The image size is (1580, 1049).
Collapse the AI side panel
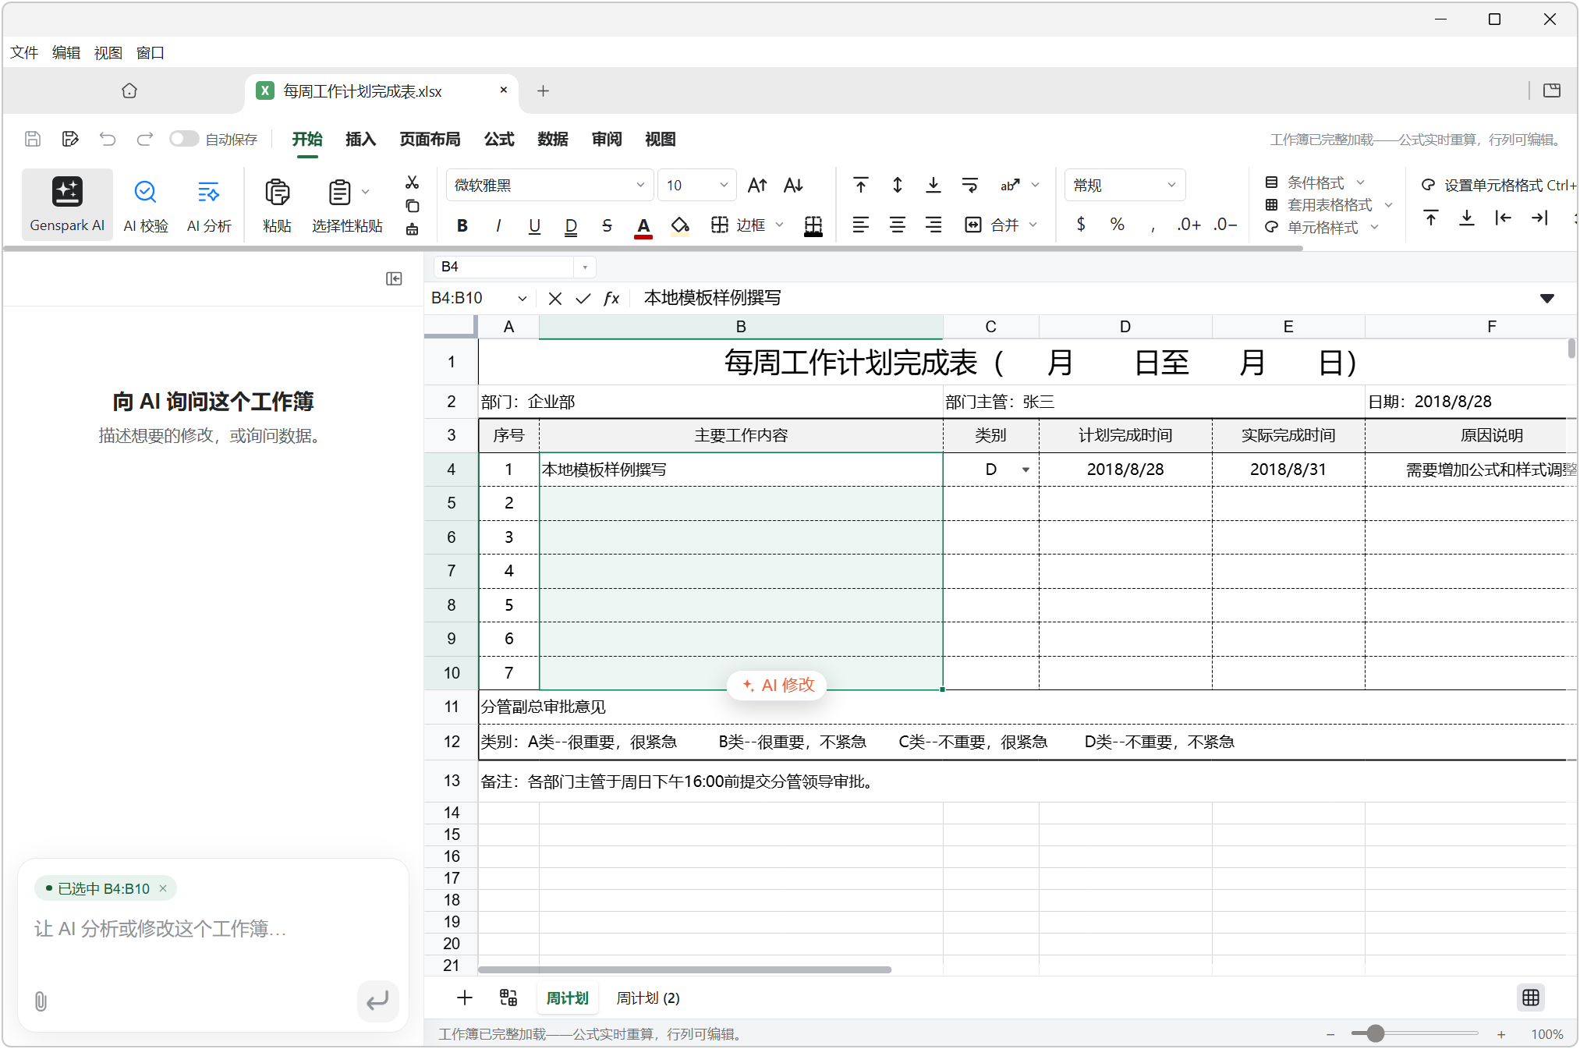tap(394, 279)
